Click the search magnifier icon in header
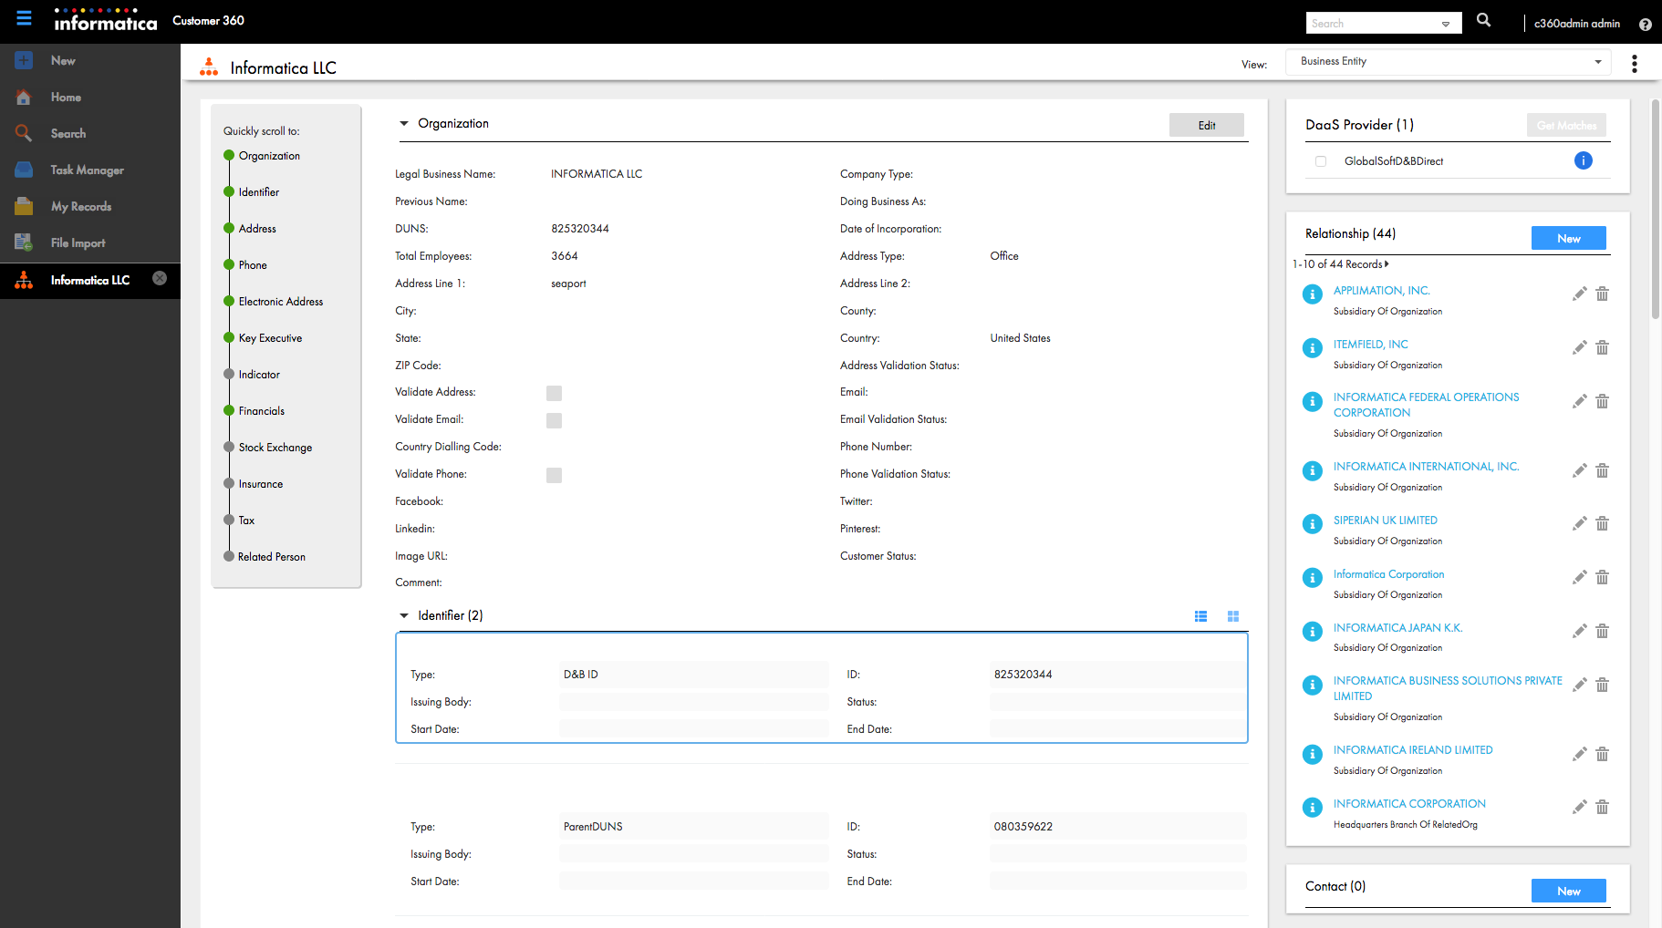This screenshot has width=1662, height=928. [x=1484, y=20]
